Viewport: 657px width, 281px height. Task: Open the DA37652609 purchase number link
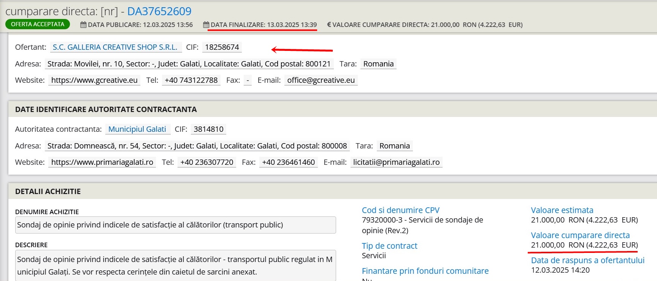[159, 11]
